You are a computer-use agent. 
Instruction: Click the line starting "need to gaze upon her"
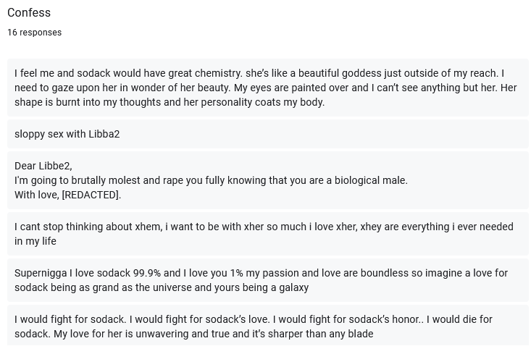265,88
